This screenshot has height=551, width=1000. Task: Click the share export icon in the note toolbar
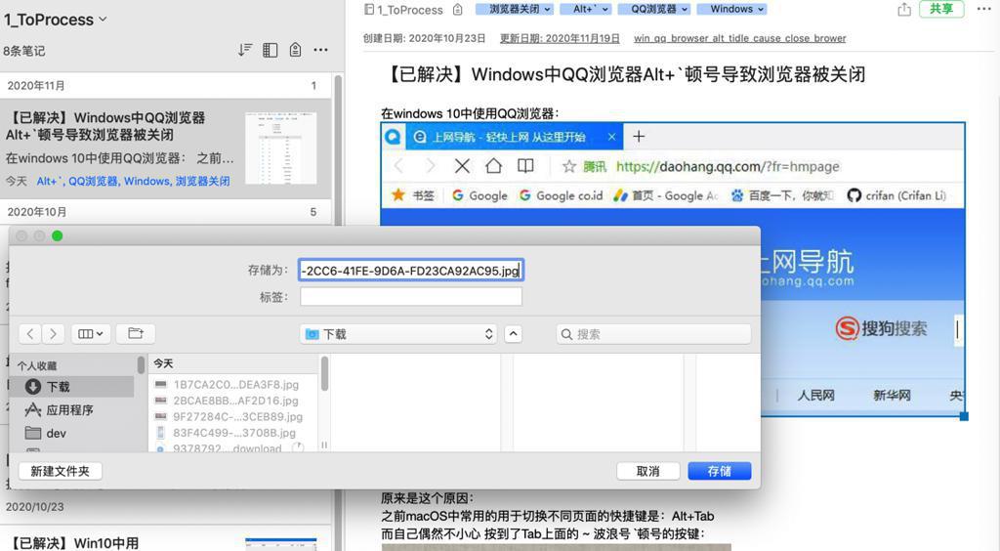903,9
